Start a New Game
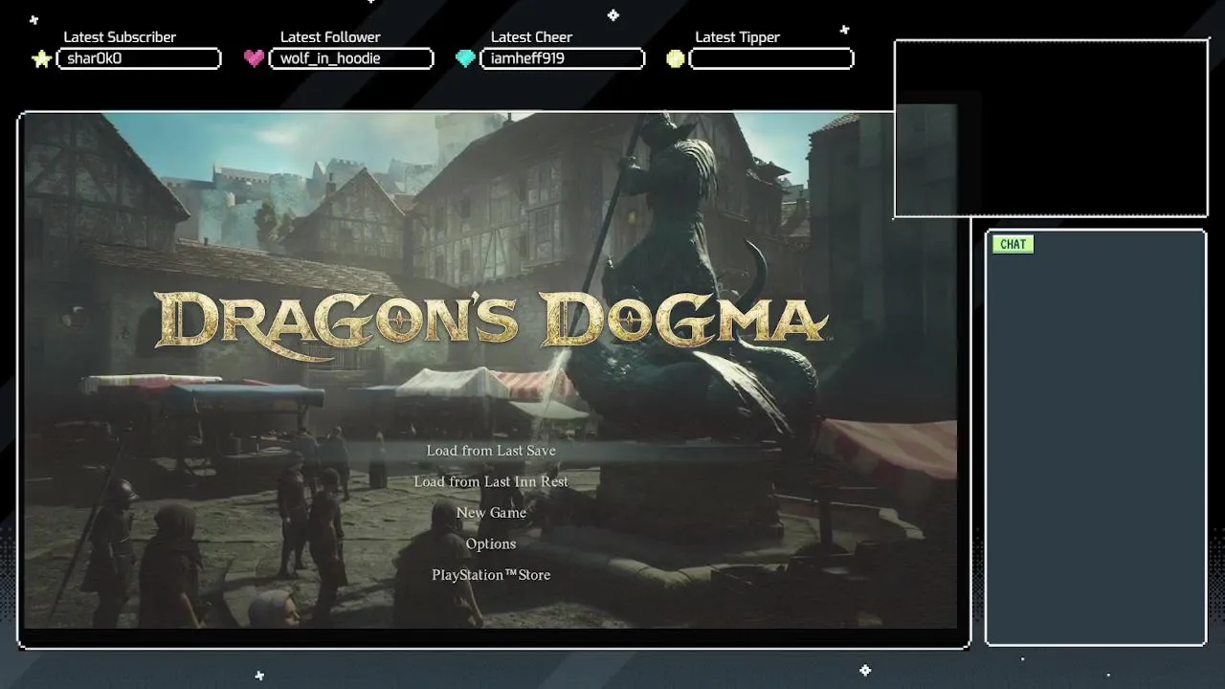The height and width of the screenshot is (689, 1225). point(491,513)
